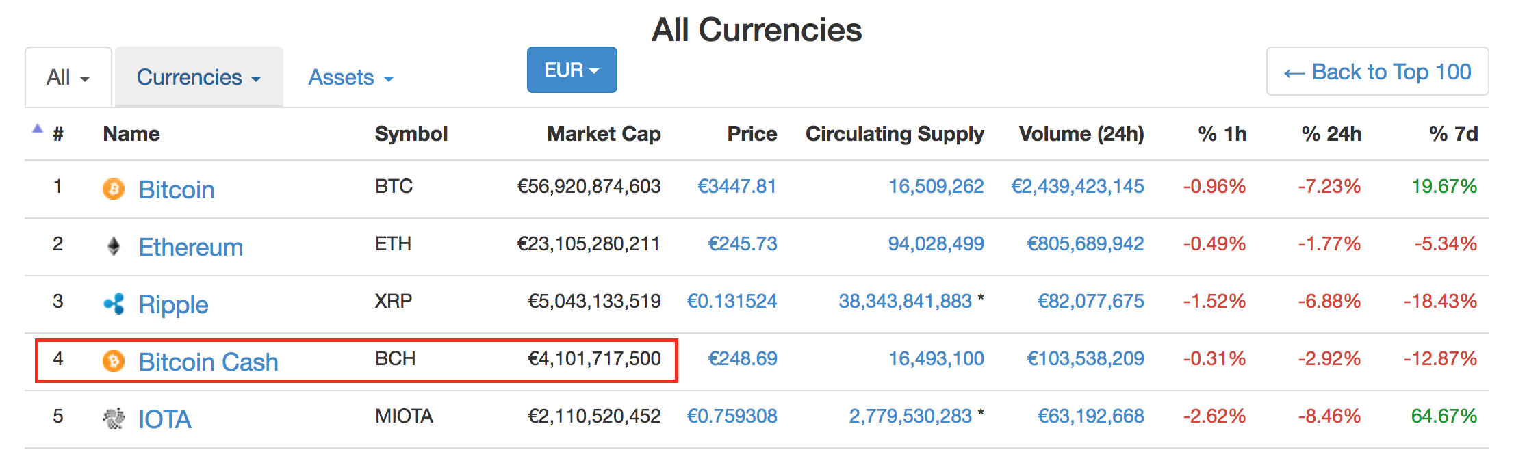Sort by Volume (24h) column header
1514x465 pixels.
pyautogui.click(x=1081, y=134)
